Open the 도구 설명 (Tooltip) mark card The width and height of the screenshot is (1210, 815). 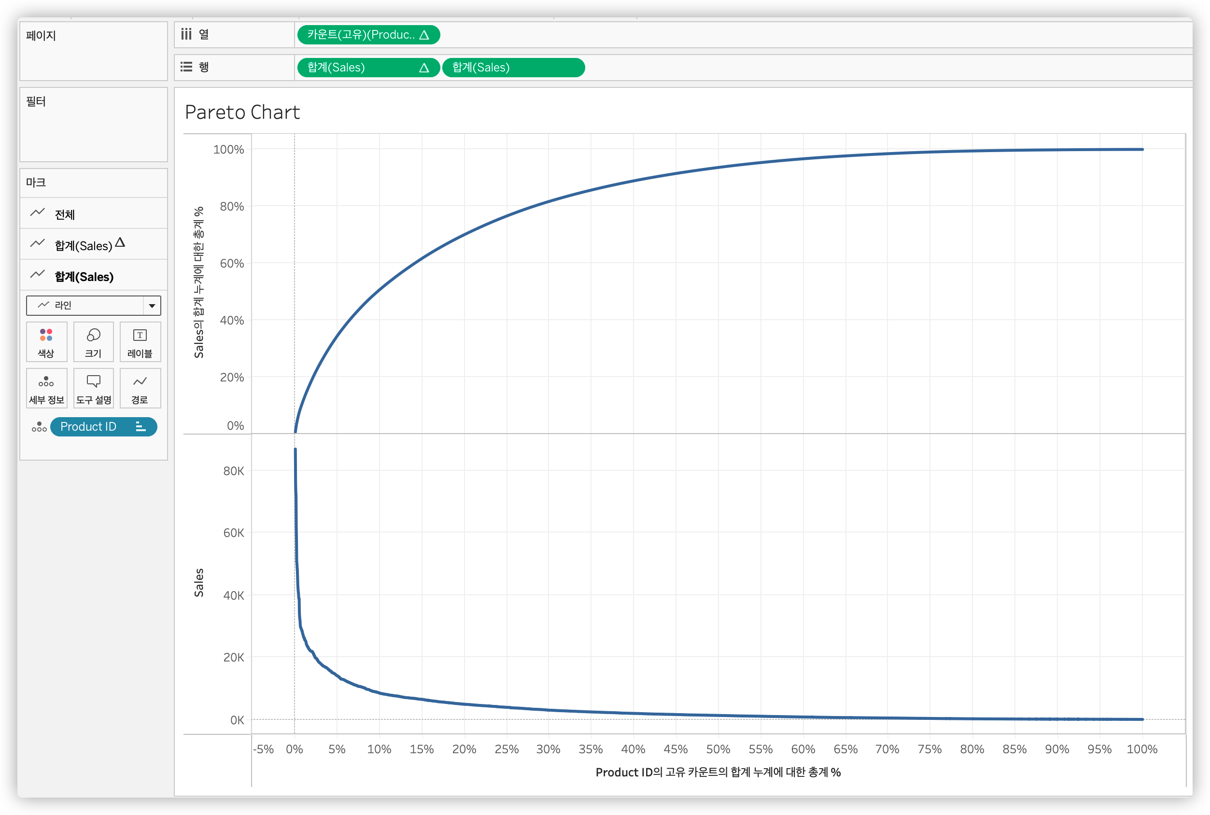pyautogui.click(x=93, y=388)
